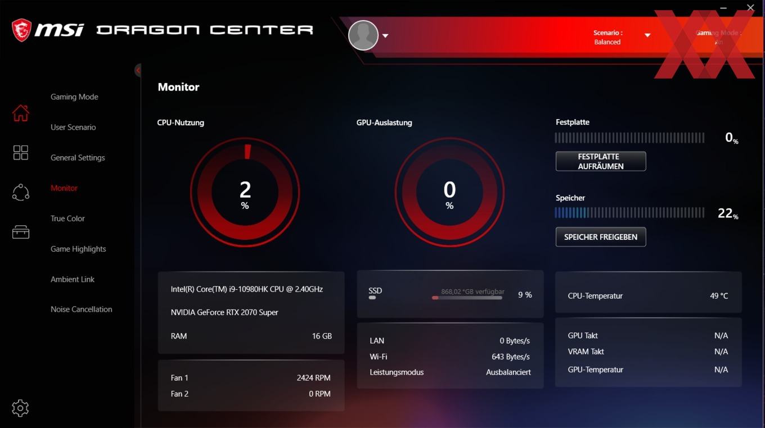Screen dimensions: 765x428
Task: Select Gaming Mode menu item
Action: point(74,97)
